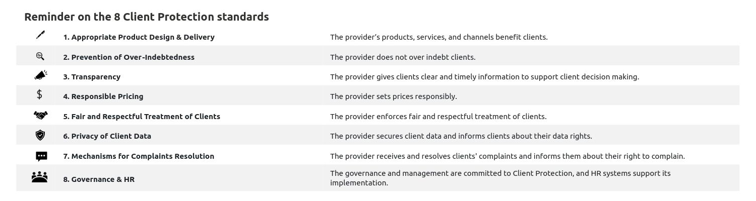Click the description about securing client data

click(x=461, y=136)
